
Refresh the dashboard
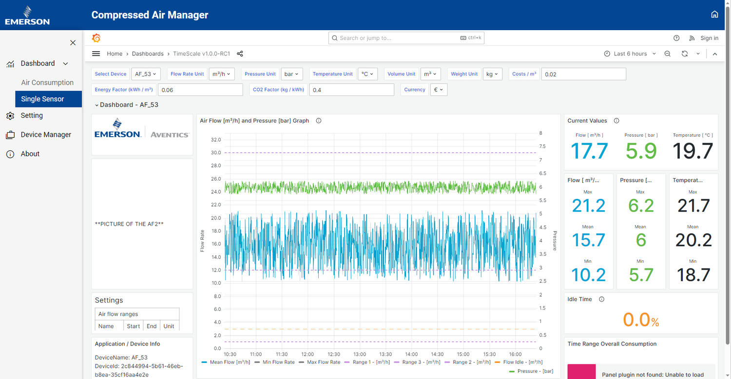click(x=684, y=54)
